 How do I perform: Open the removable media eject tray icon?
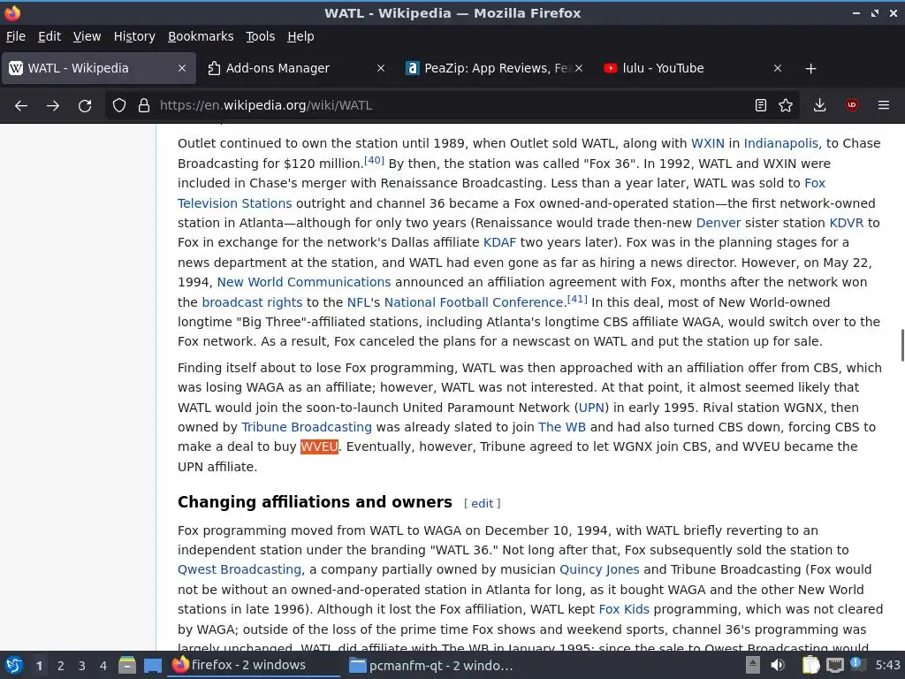(x=752, y=665)
